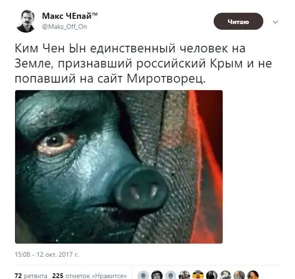Open the seventh liker avatar

click(226, 275)
